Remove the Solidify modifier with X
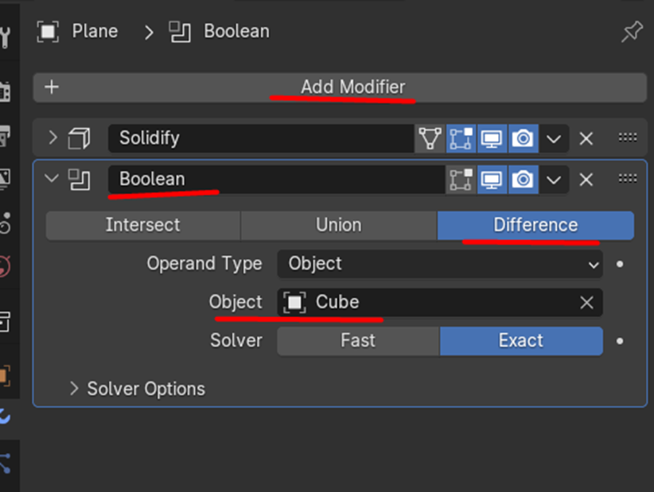The image size is (654, 492). (586, 138)
